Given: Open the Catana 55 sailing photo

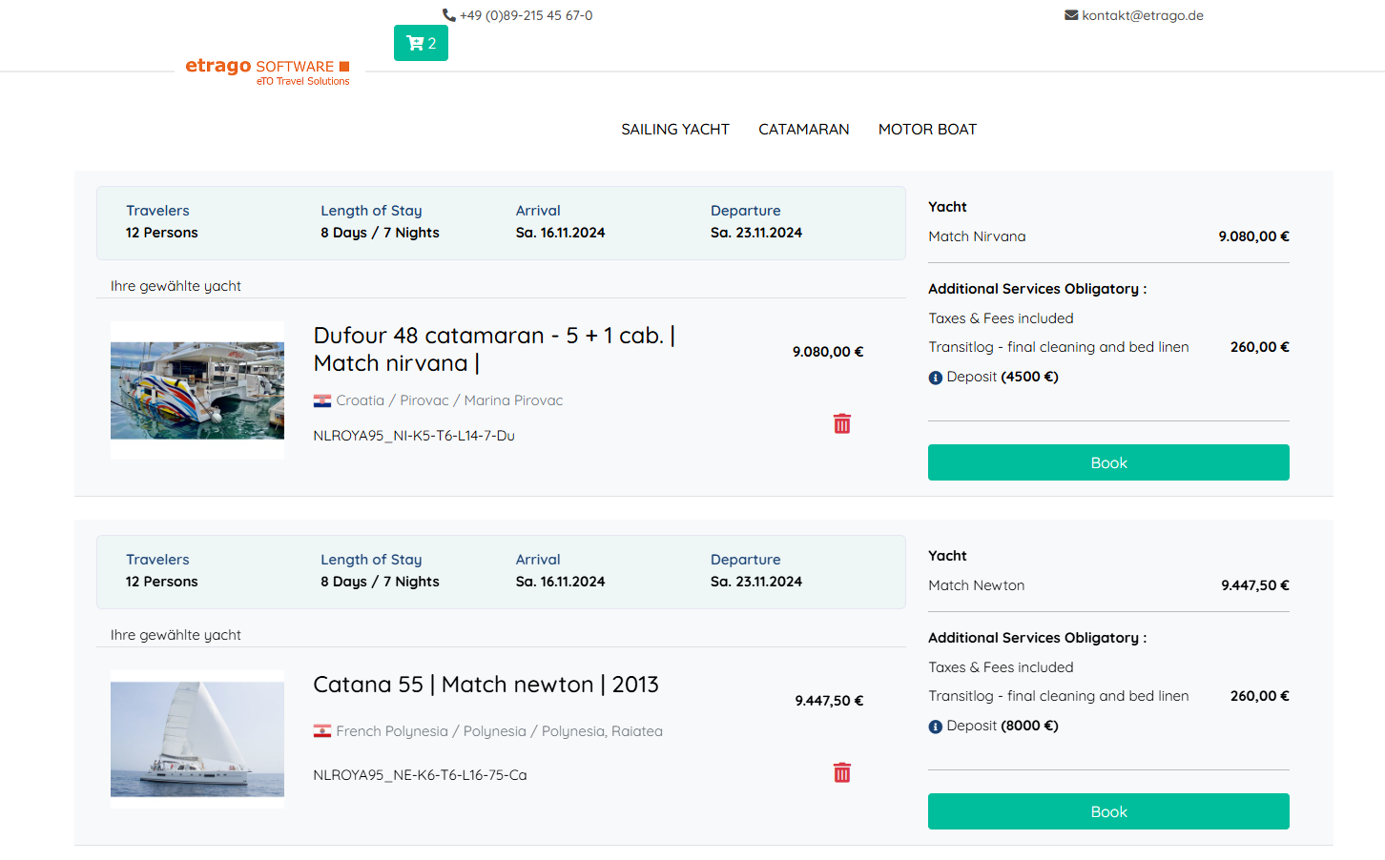Looking at the screenshot, I should 197,739.
